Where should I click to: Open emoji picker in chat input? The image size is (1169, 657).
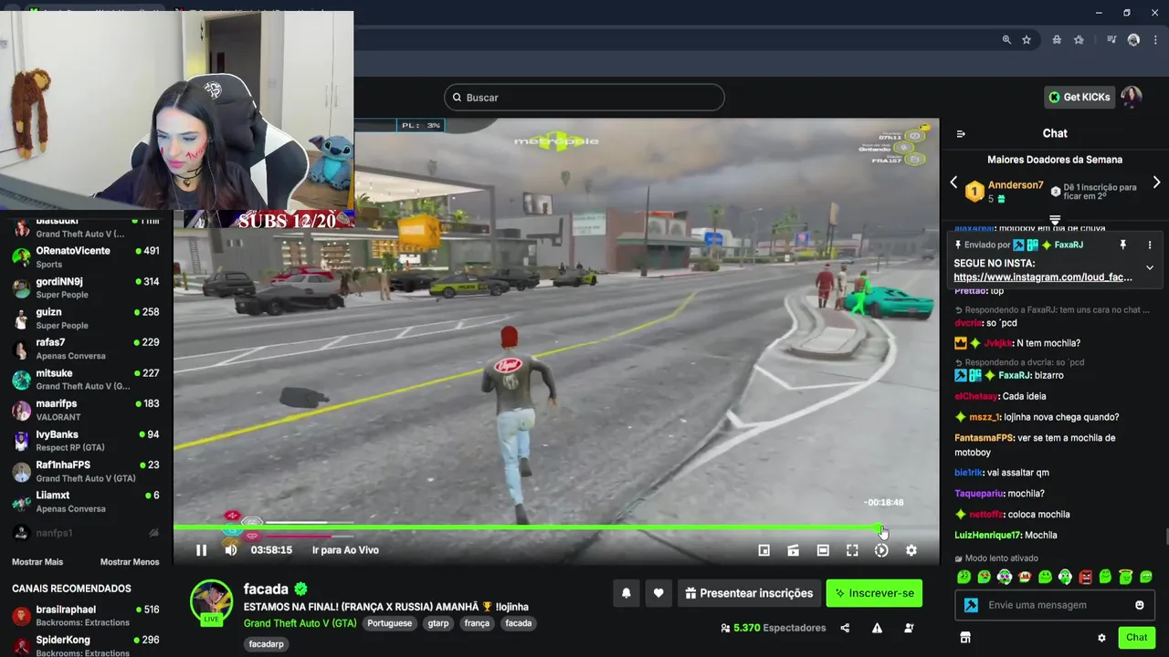1139,605
